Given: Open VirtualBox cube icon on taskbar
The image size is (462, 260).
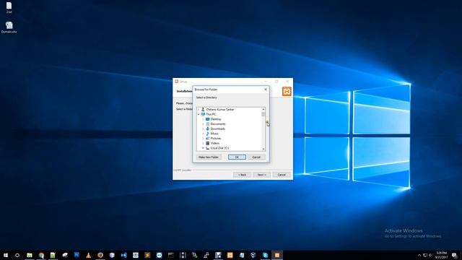Looking at the screenshot, I should coord(112,255).
